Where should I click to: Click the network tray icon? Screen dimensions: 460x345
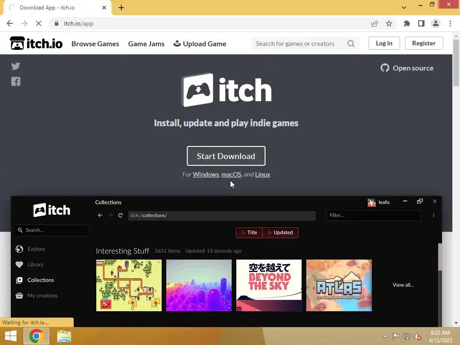coord(407,336)
